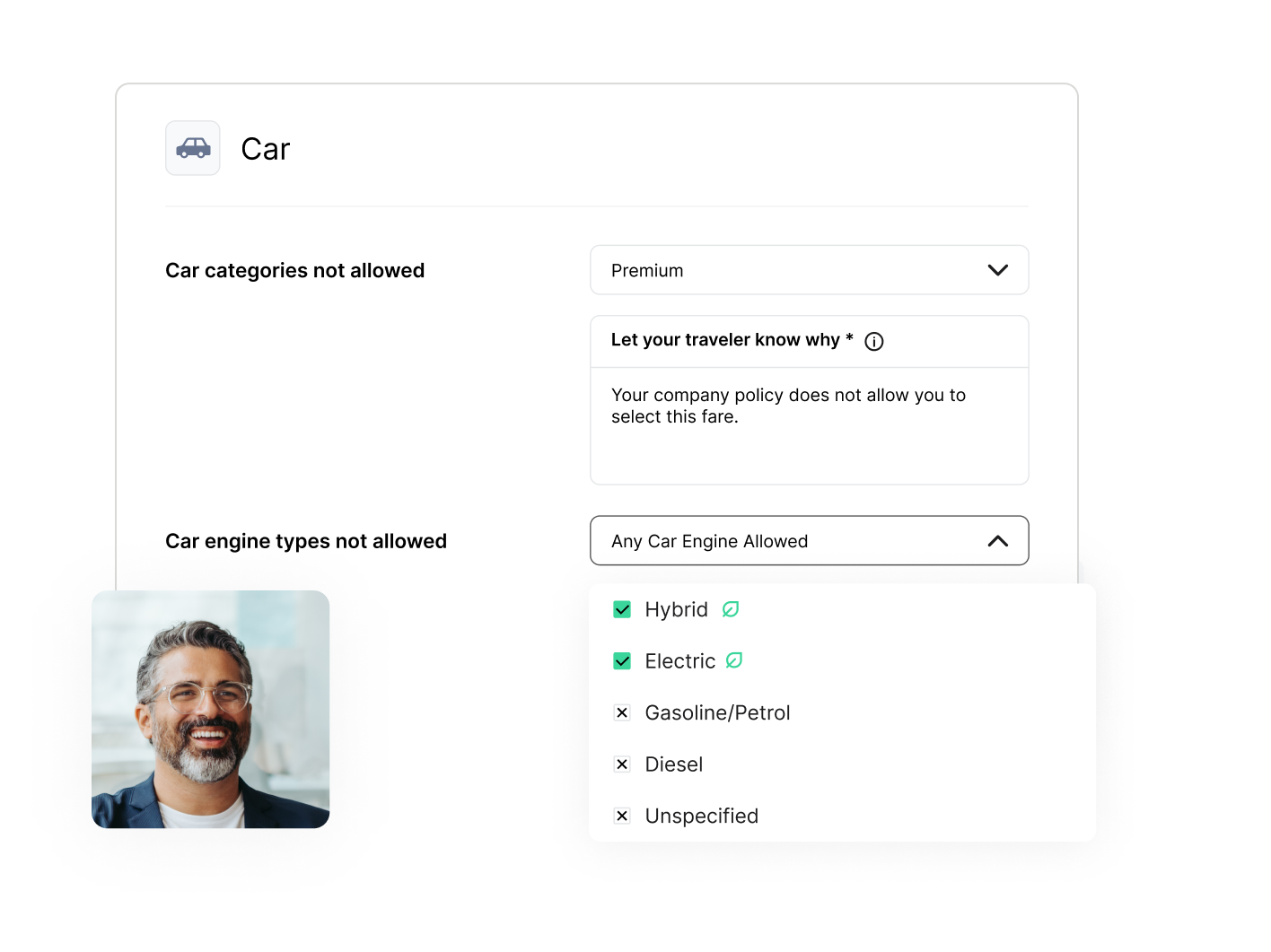
Task: Toggle the Gasoline/Petrol checkbox
Action: click(x=622, y=712)
